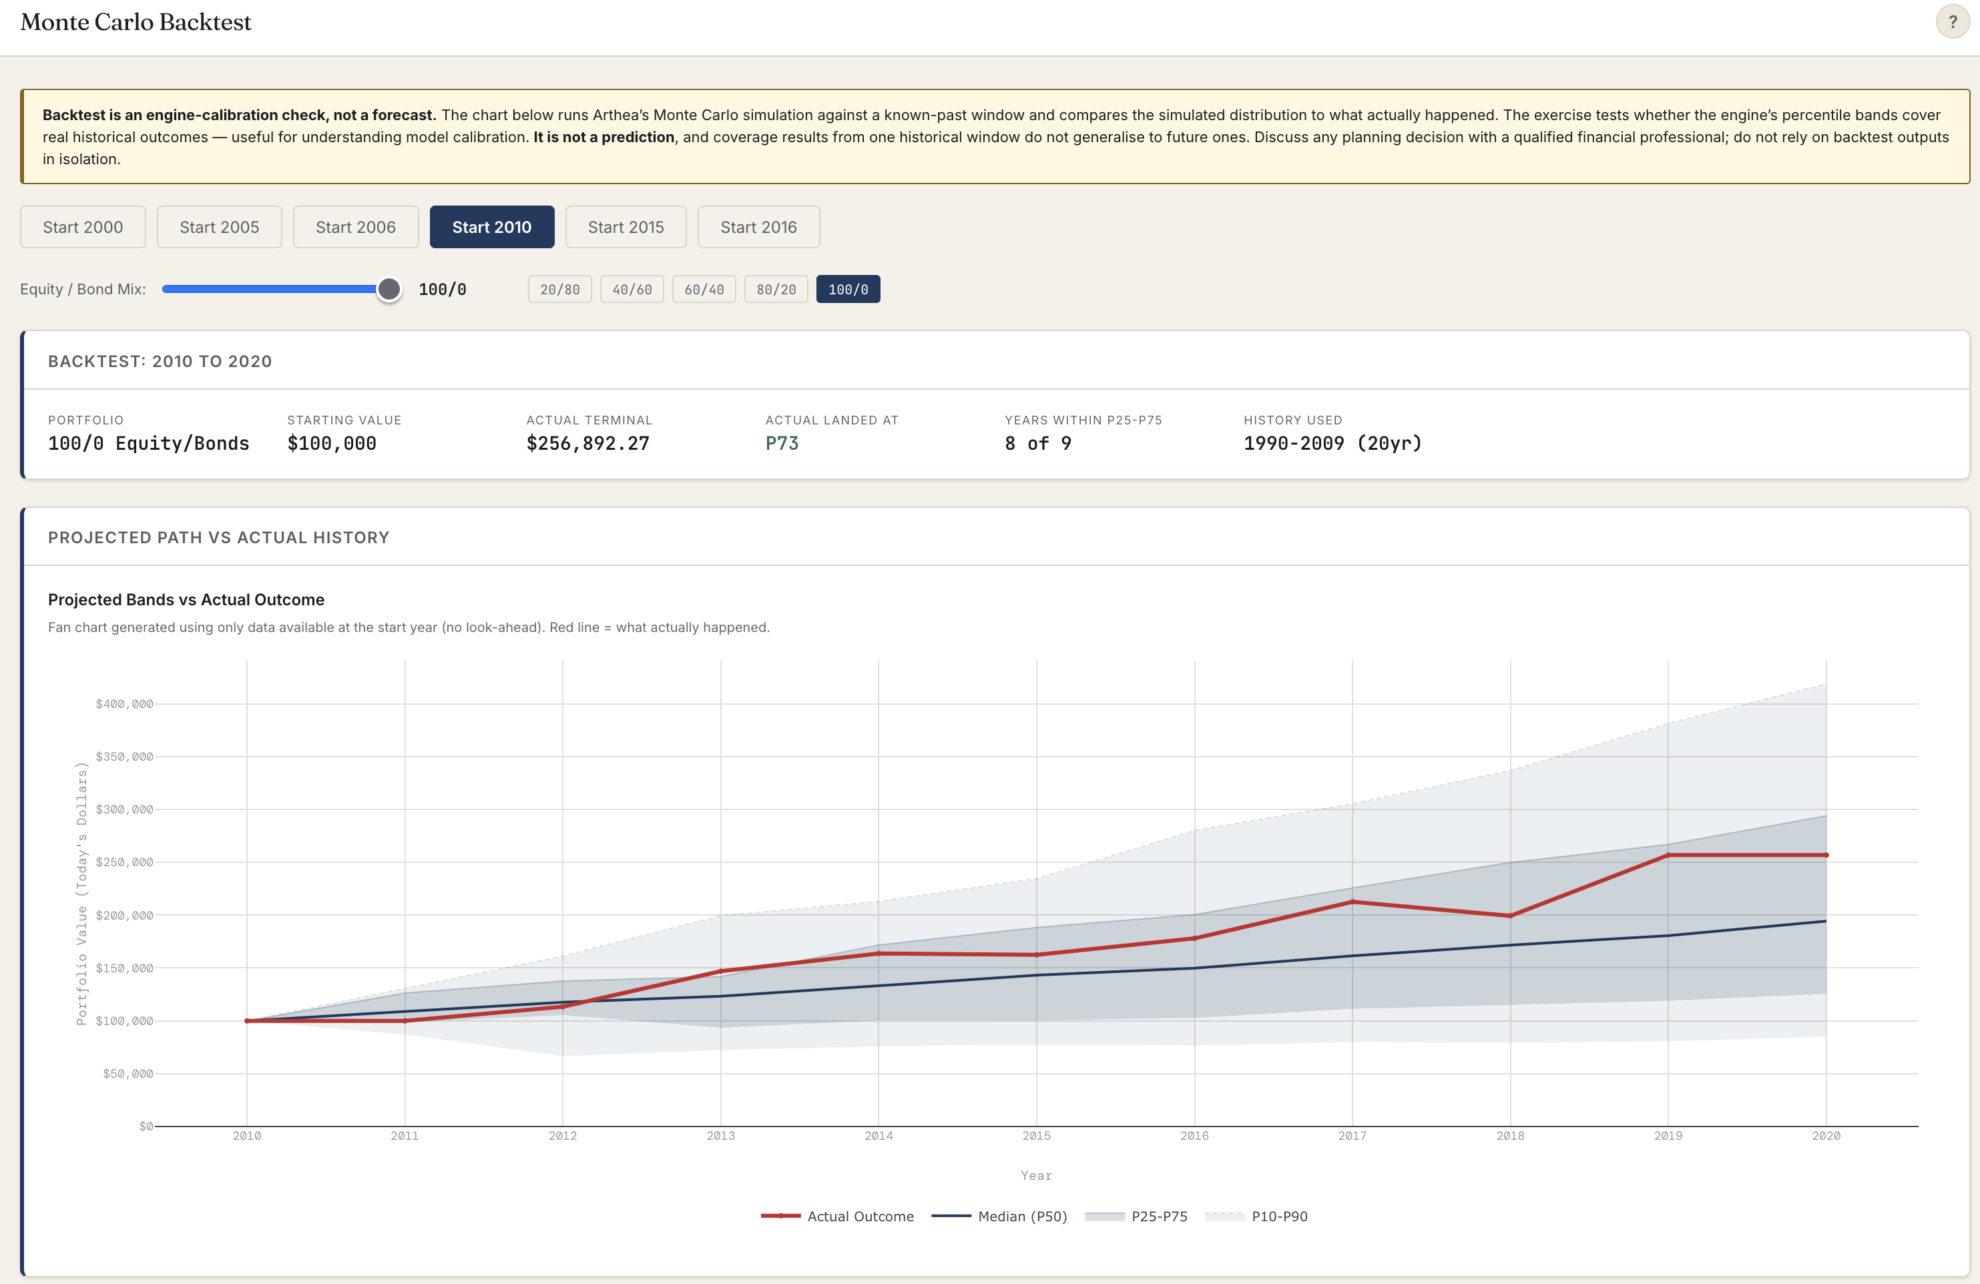Click the P73 landed-at value
1980x1284 pixels.
(782, 443)
